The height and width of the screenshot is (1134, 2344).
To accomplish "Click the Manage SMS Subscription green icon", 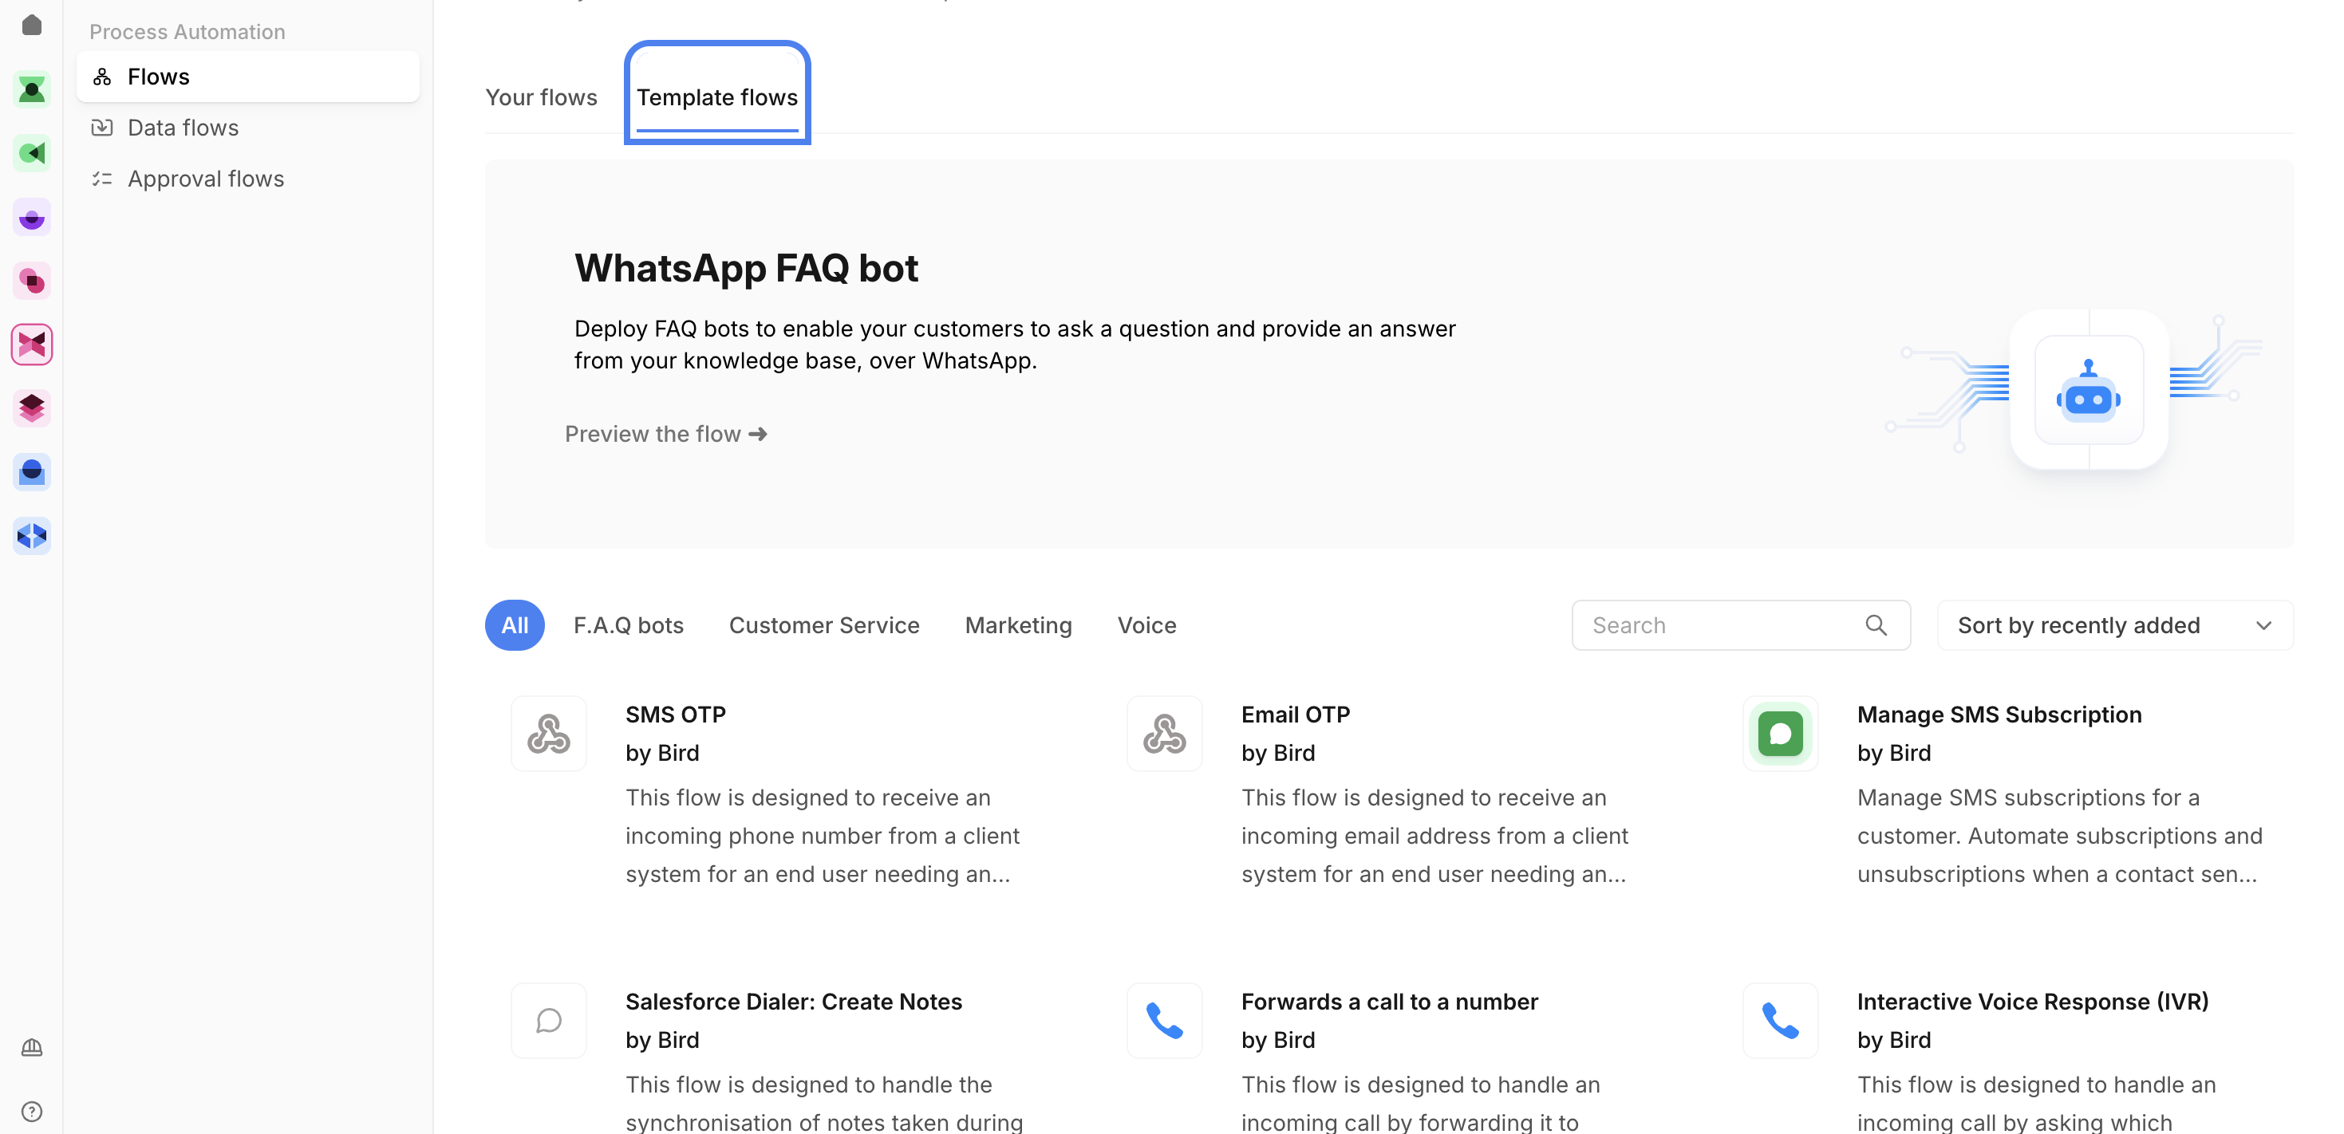I will 1780,734.
